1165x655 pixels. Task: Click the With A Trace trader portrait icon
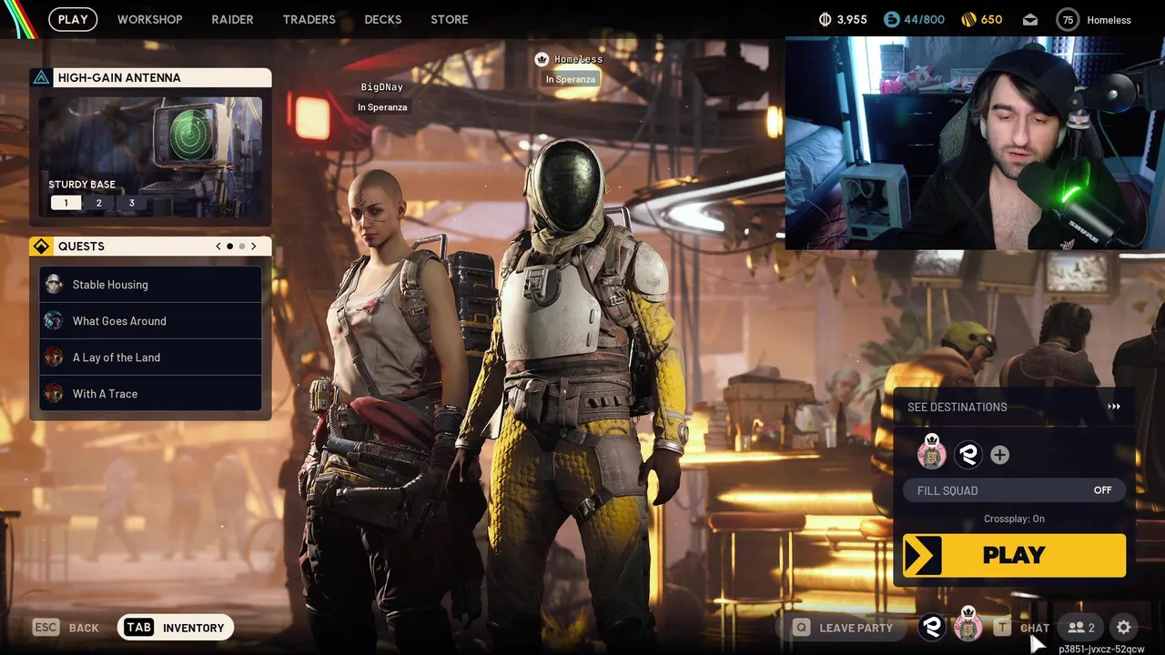click(x=54, y=393)
